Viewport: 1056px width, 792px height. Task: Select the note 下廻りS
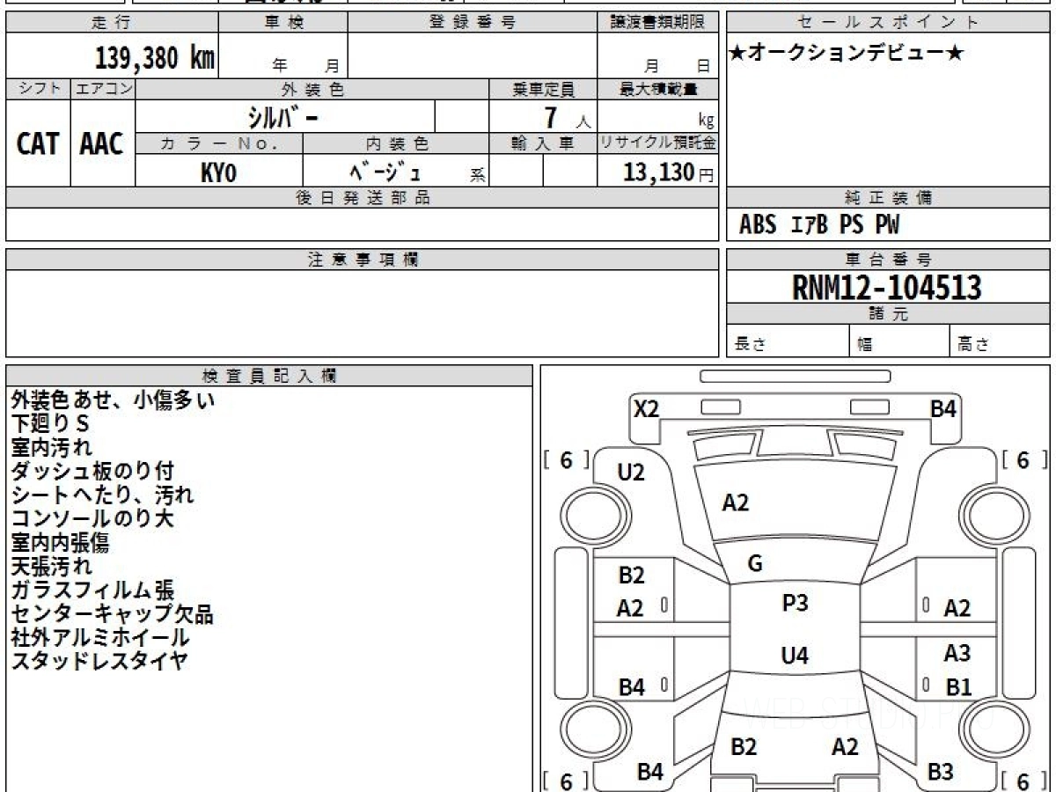[x=50, y=424]
